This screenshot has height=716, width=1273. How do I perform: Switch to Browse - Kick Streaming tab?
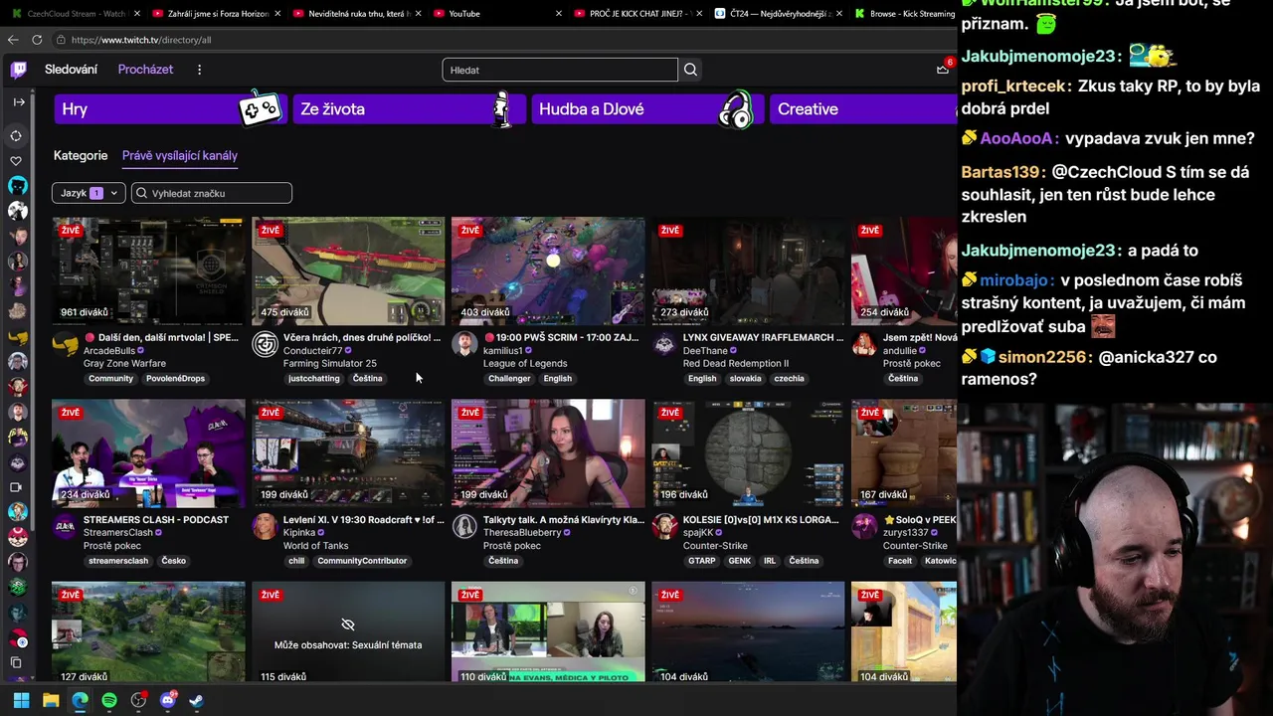coord(903,14)
